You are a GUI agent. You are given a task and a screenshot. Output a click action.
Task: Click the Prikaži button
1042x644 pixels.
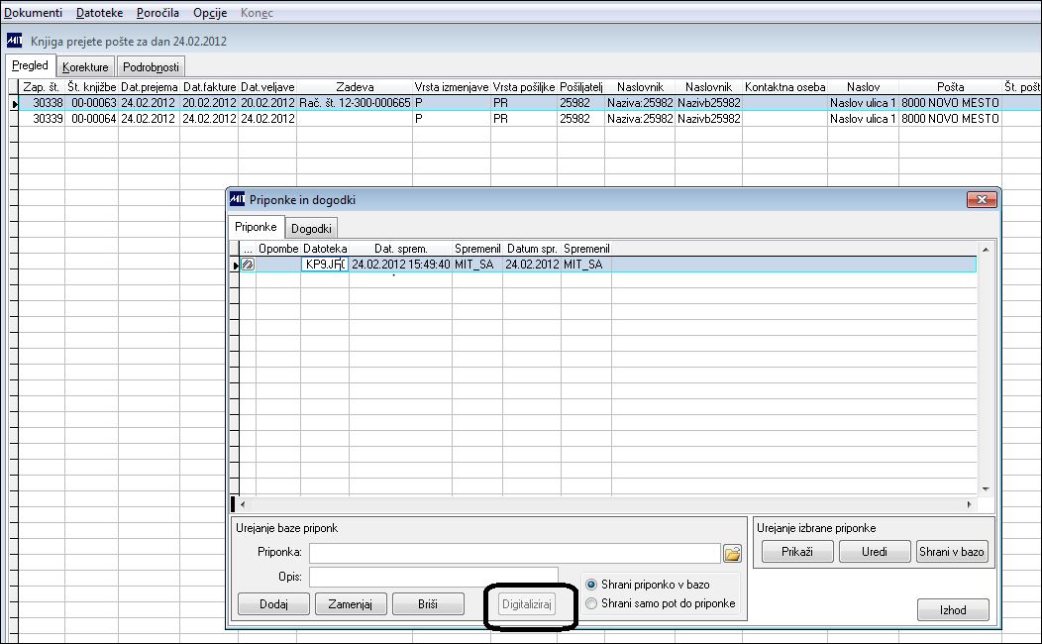point(797,552)
